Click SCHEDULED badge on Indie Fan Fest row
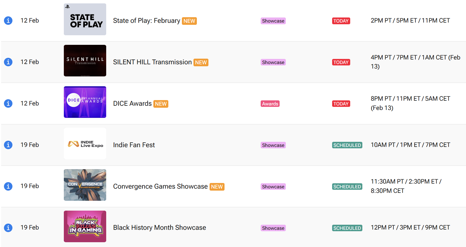466x247 pixels. (x=347, y=145)
